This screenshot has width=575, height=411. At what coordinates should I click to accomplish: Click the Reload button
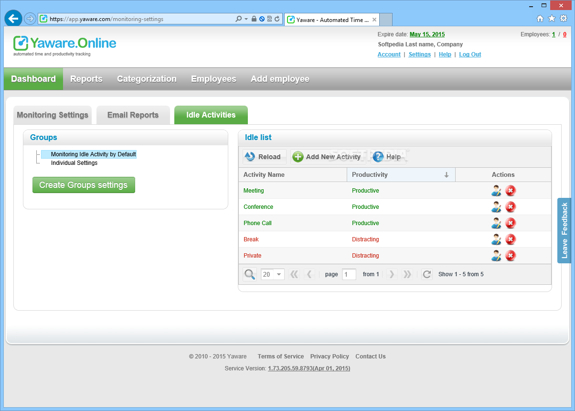coord(265,157)
